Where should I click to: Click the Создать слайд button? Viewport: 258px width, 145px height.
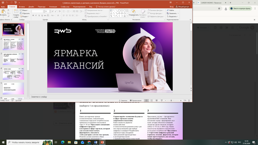pyautogui.click(x=16, y=13)
